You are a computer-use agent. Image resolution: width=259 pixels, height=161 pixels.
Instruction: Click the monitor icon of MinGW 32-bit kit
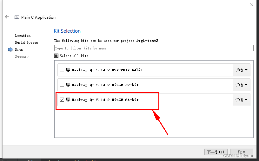[x=68, y=85]
